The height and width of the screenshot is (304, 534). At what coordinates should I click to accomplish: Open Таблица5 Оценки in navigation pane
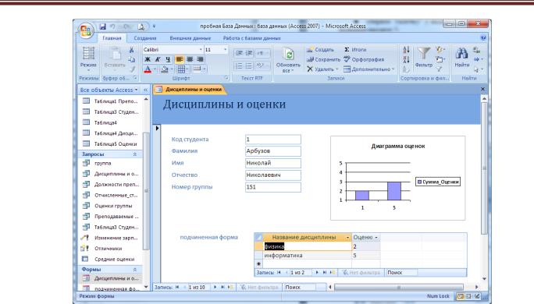click(x=116, y=144)
